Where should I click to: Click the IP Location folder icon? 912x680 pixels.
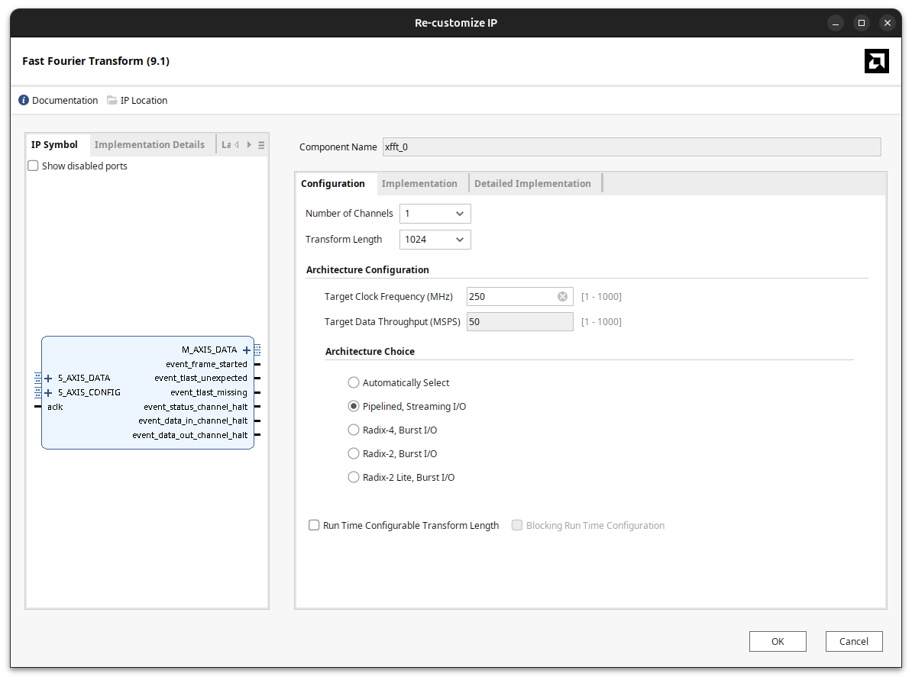tap(112, 100)
